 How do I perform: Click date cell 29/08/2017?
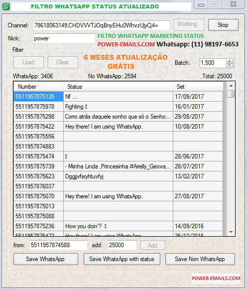[x=198, y=116]
